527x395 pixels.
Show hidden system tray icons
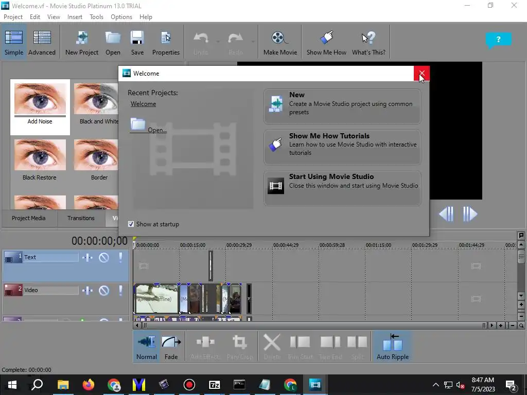coord(435,385)
